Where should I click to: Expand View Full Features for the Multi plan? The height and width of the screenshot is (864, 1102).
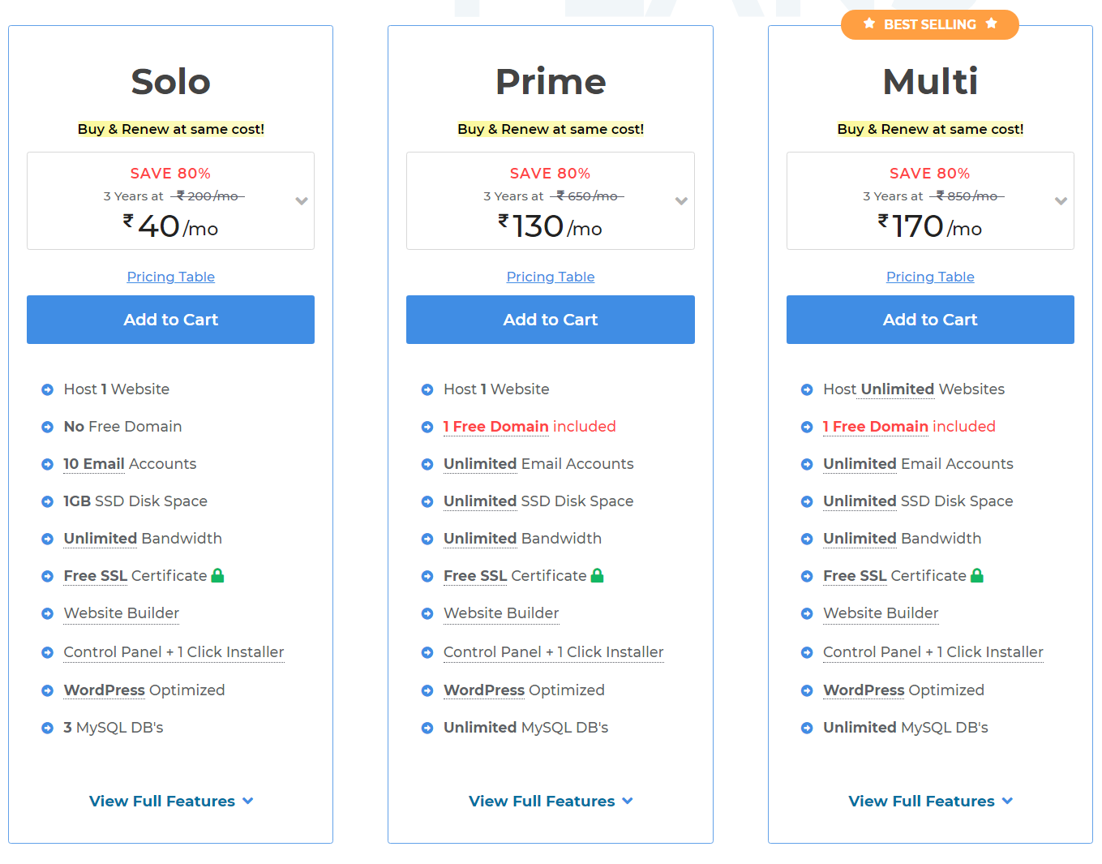click(x=930, y=801)
